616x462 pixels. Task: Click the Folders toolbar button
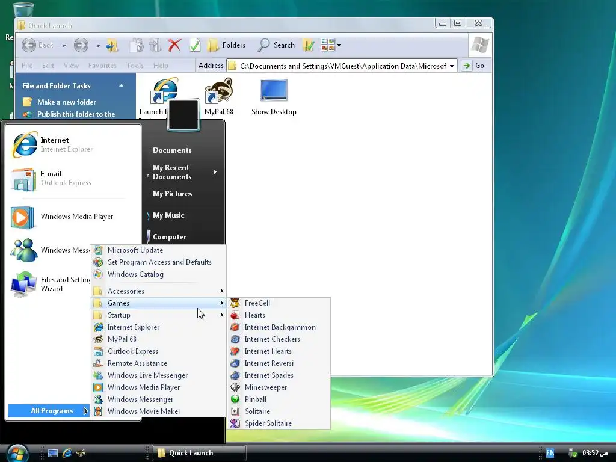click(x=226, y=45)
